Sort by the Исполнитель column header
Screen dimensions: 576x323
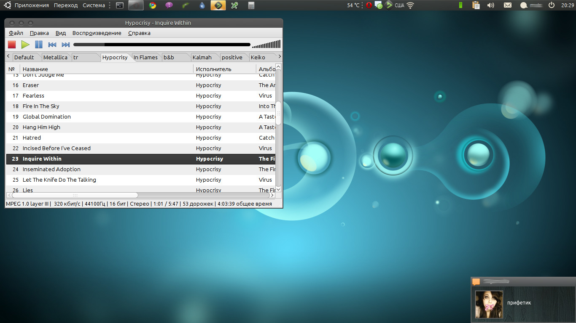225,69
